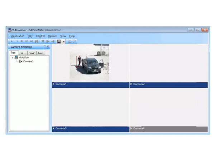Screen dimensions: 215x161
Task: Open search with the binoculars icon
Action: pos(37,41)
